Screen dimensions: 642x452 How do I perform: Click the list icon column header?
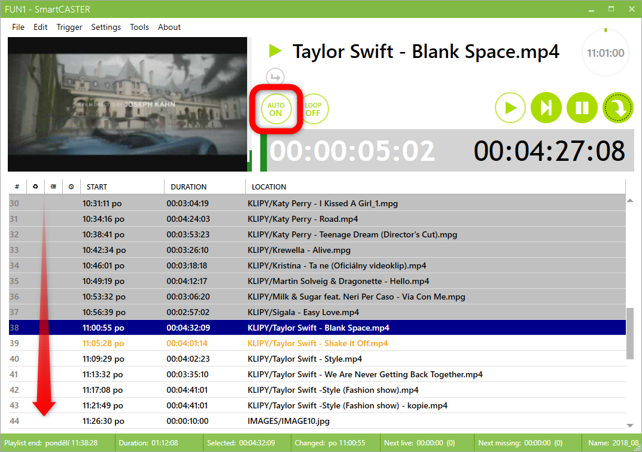[x=53, y=187]
